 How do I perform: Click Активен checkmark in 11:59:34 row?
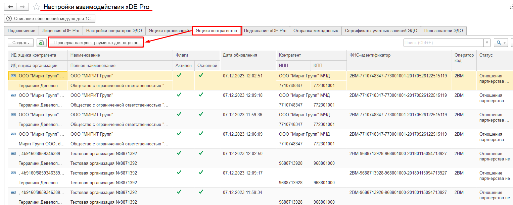pyautogui.click(x=179, y=192)
